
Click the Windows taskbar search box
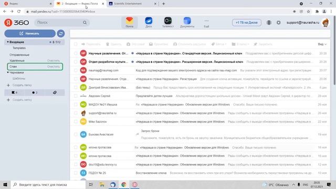pyautogui.click(x=48, y=184)
